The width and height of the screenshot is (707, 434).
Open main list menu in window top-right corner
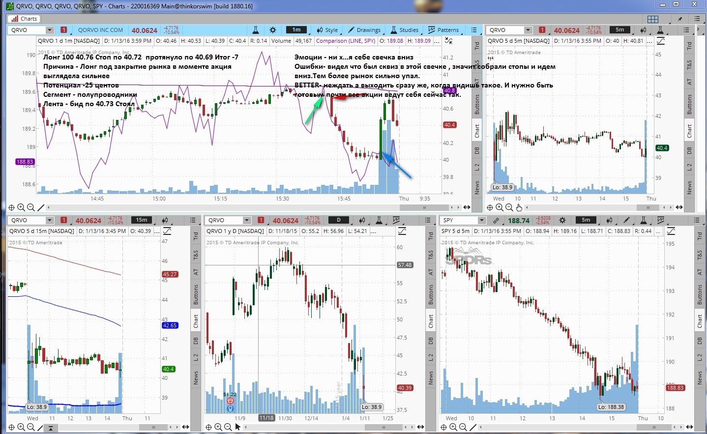coord(697,19)
